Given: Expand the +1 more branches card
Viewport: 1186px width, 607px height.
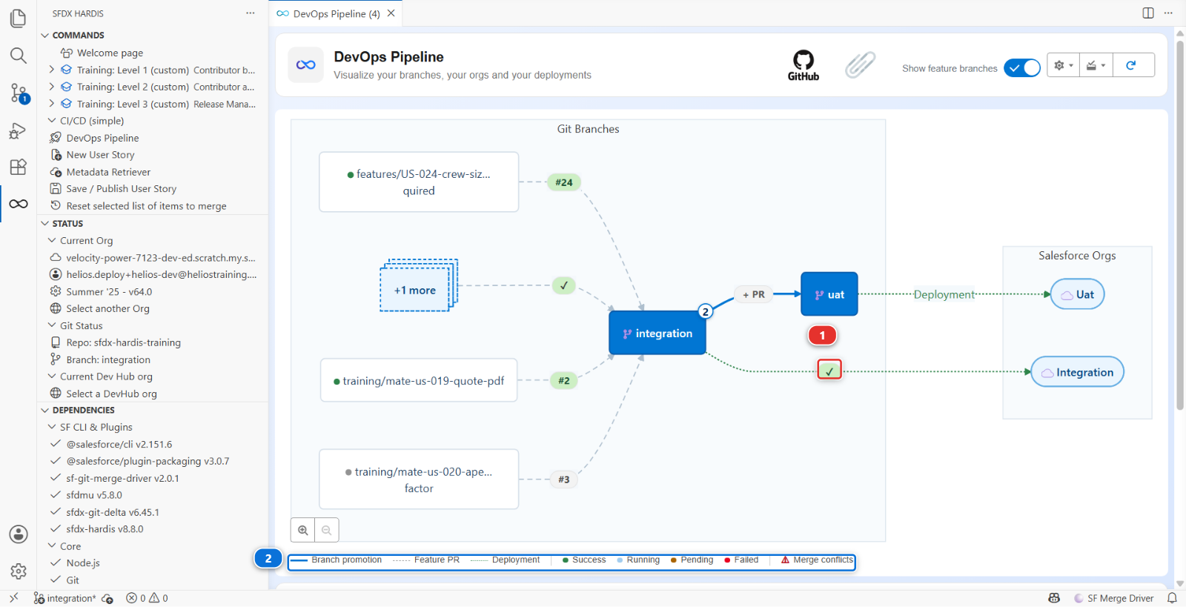Looking at the screenshot, I should click(x=419, y=286).
